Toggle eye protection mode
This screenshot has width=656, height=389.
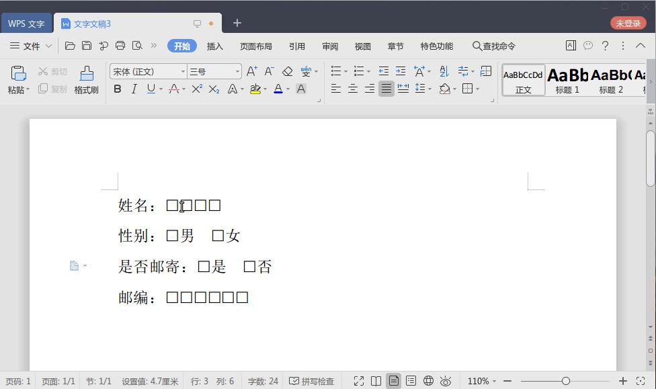click(x=445, y=381)
